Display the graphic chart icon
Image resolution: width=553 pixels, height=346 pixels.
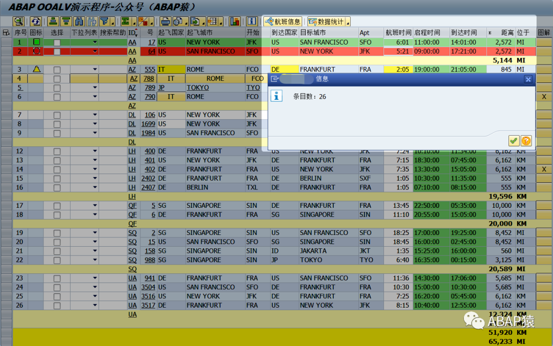[x=235, y=21]
